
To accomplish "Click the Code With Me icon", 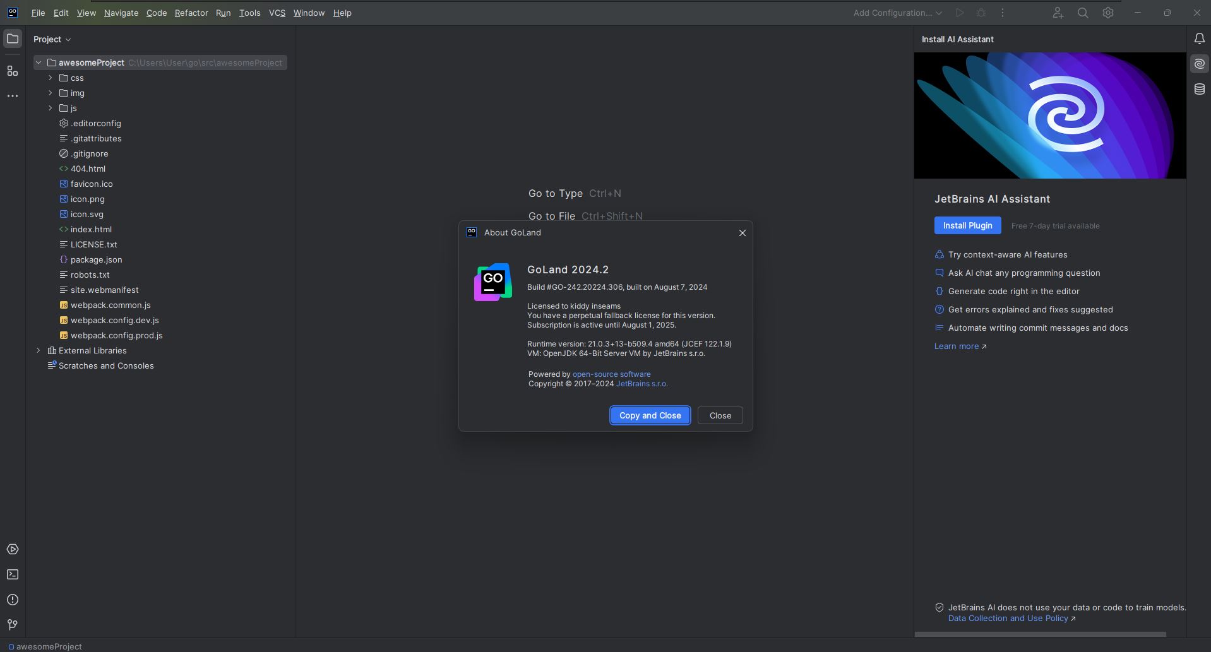I will tap(1058, 13).
